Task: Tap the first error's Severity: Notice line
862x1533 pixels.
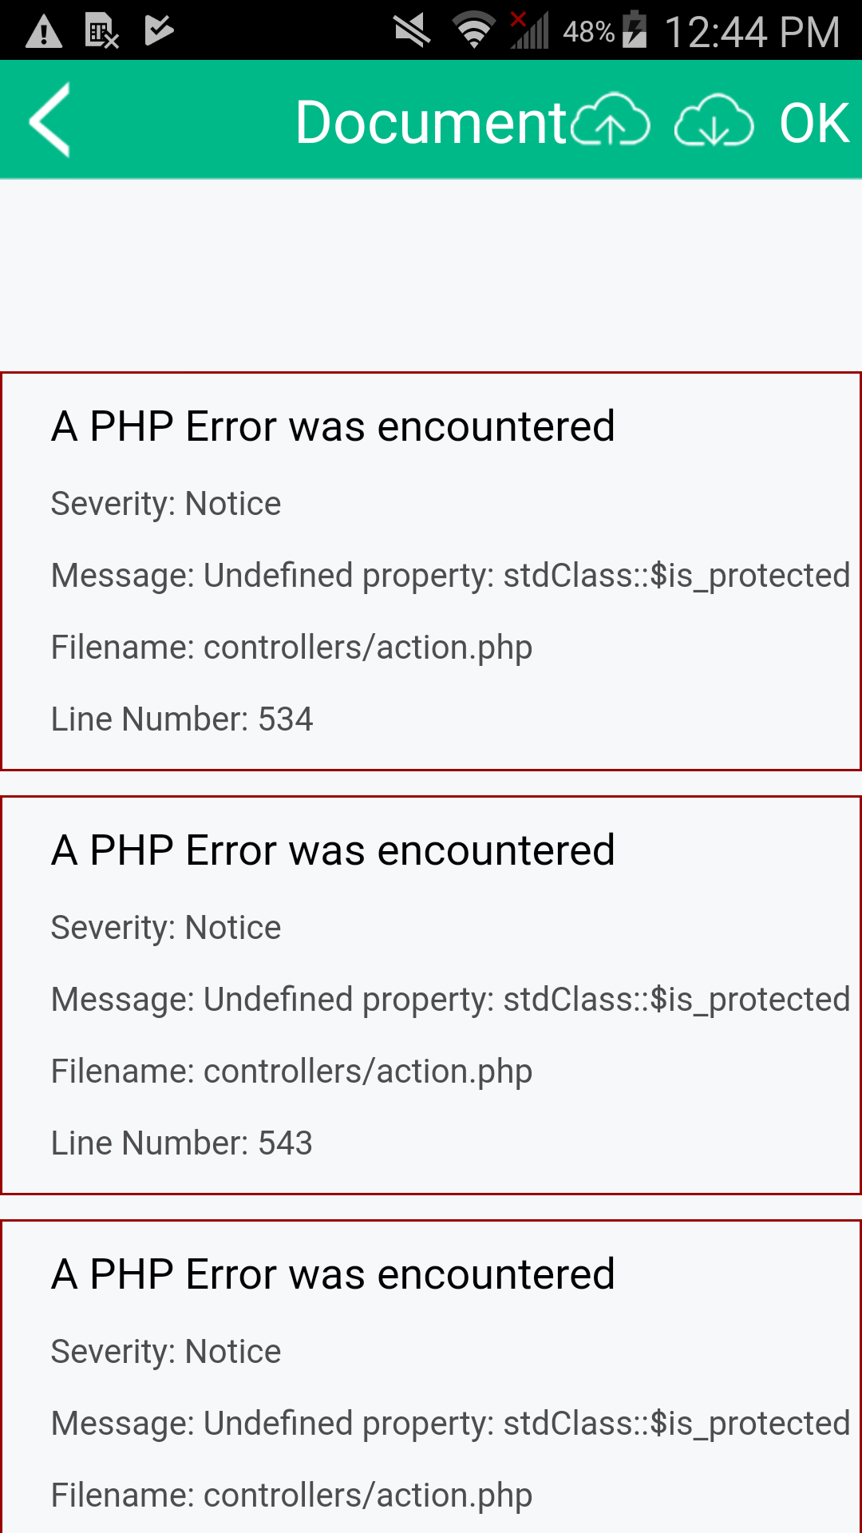Action: click(x=166, y=504)
